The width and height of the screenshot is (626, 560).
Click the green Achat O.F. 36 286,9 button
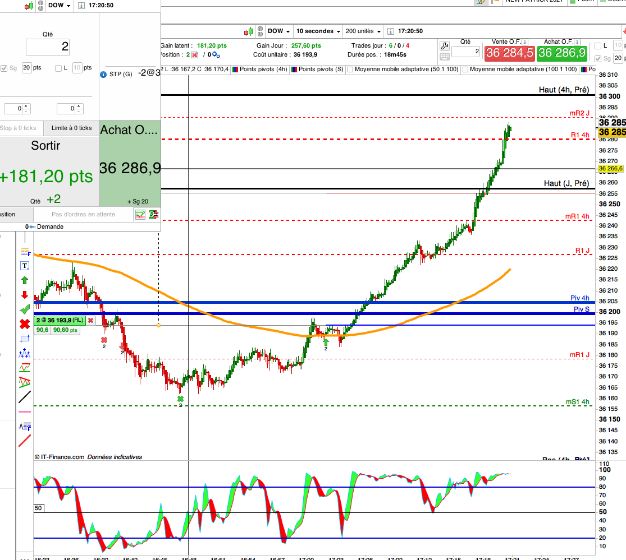click(562, 53)
